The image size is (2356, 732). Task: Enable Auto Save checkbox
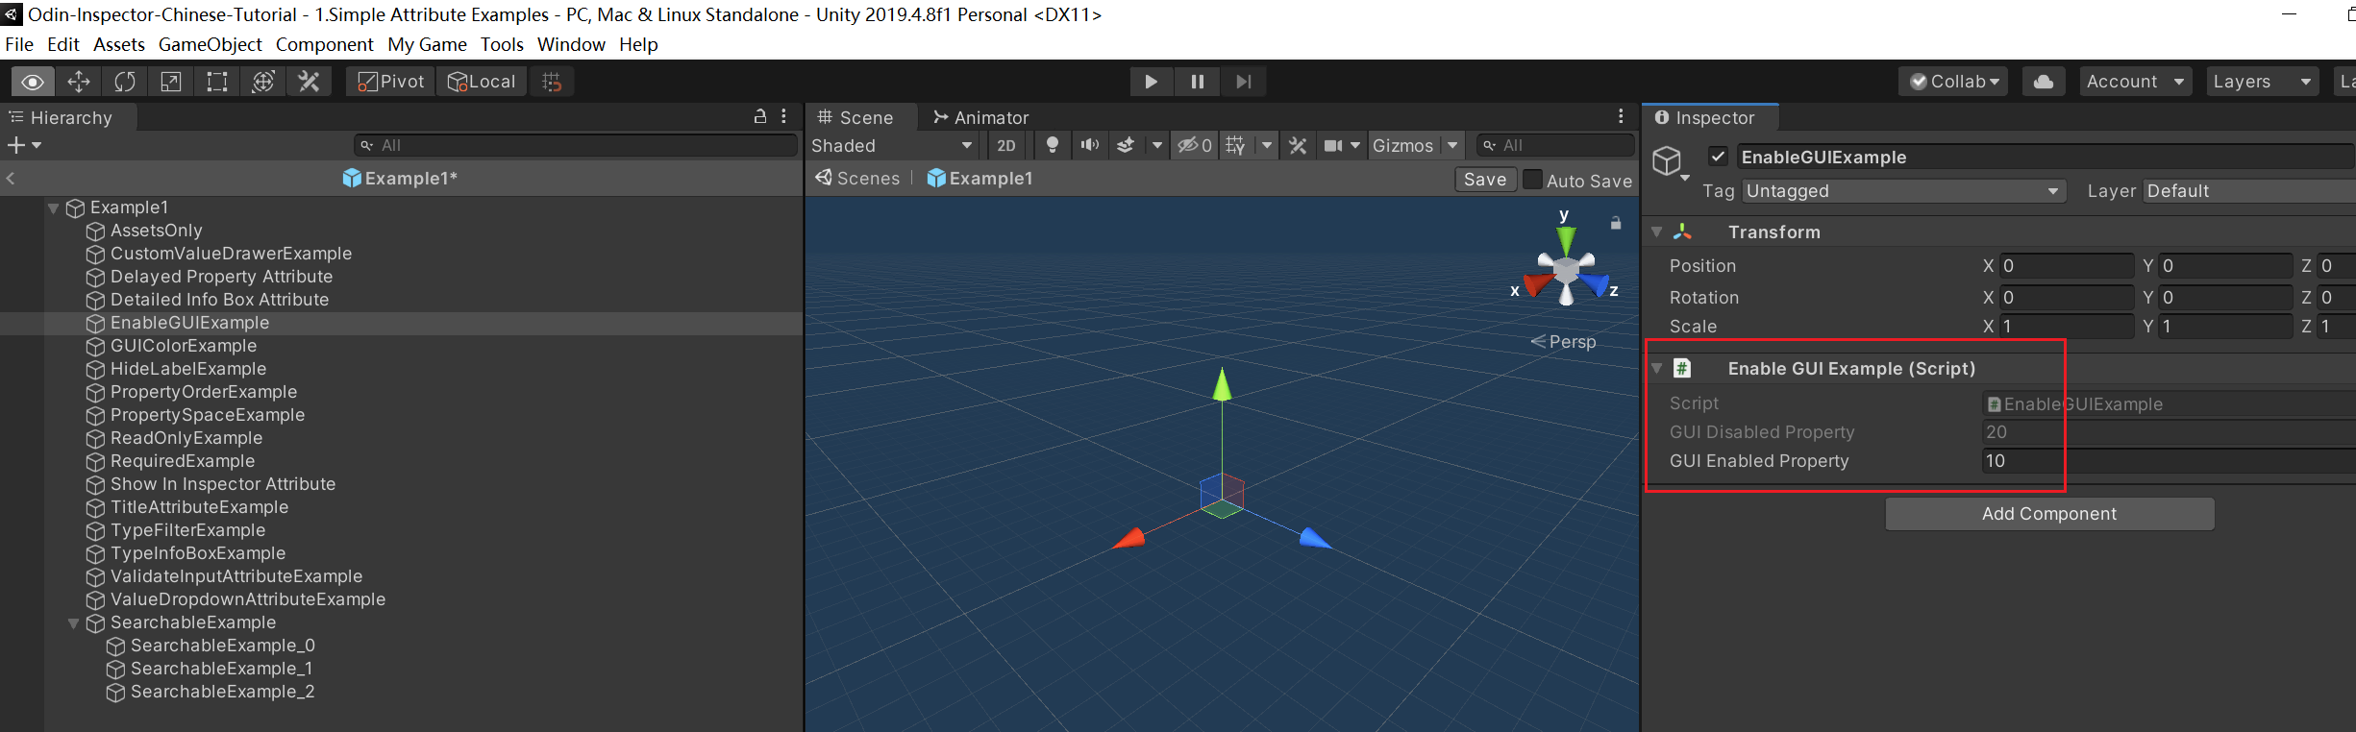(1533, 180)
